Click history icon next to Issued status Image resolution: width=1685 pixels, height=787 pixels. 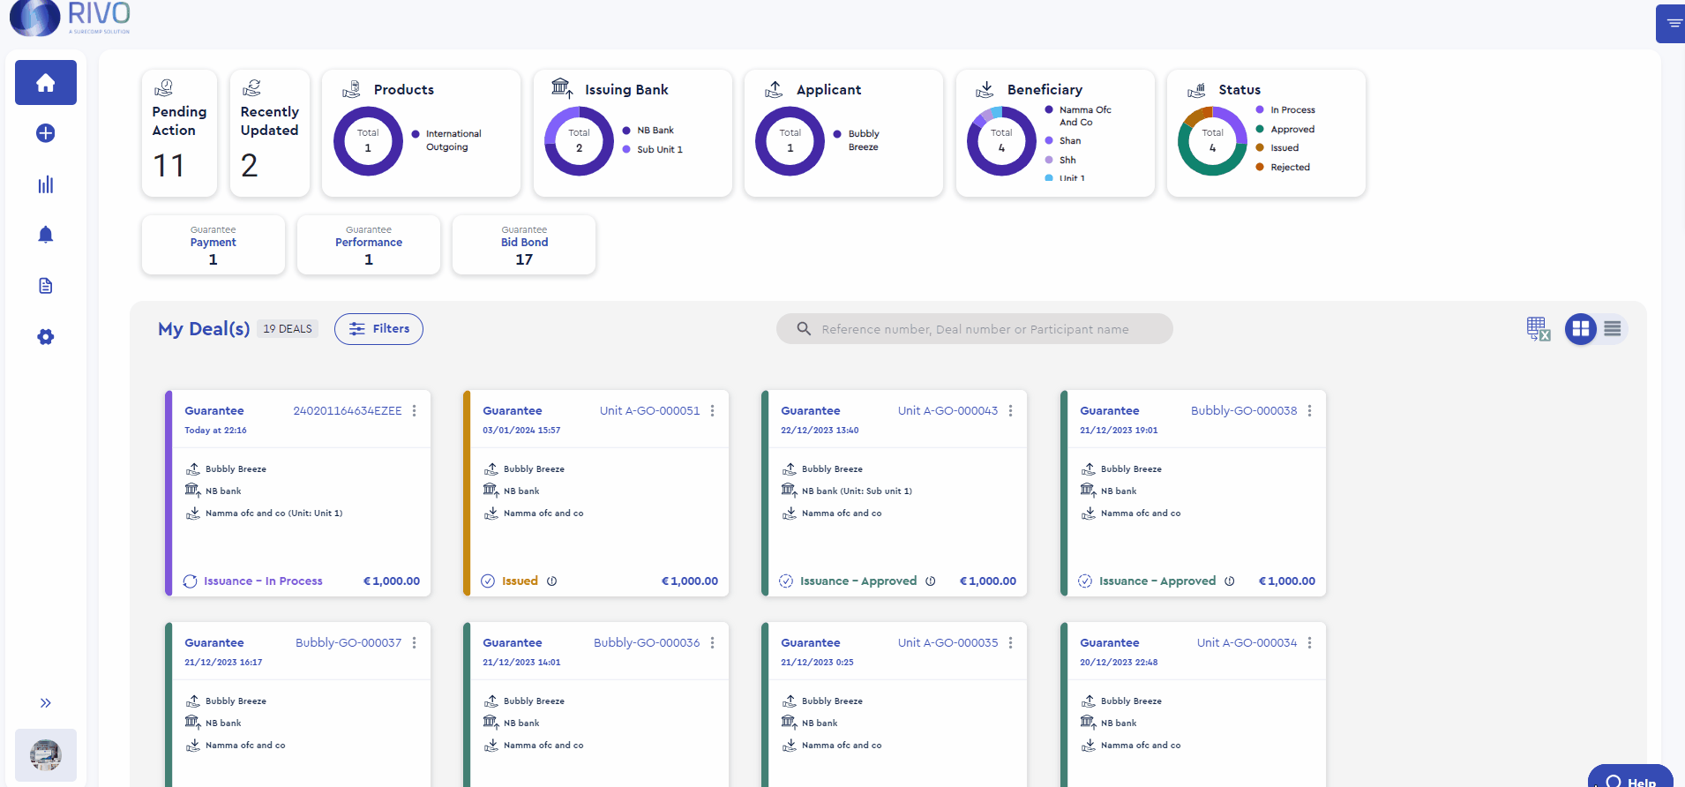click(x=552, y=581)
